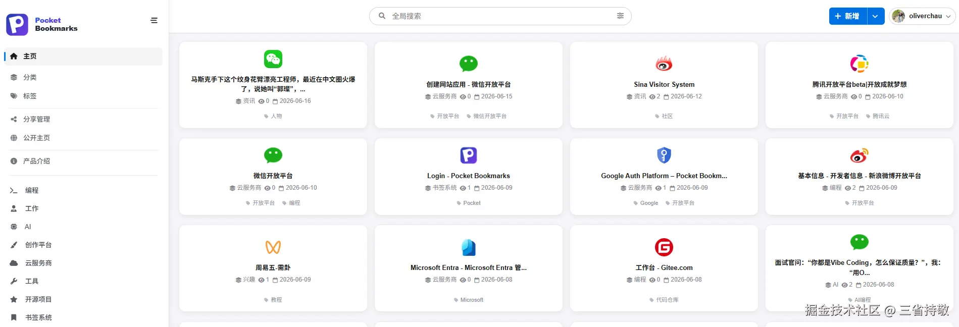Open the 工作台 - Gitee.com title
The image size is (959, 327).
pyautogui.click(x=664, y=267)
